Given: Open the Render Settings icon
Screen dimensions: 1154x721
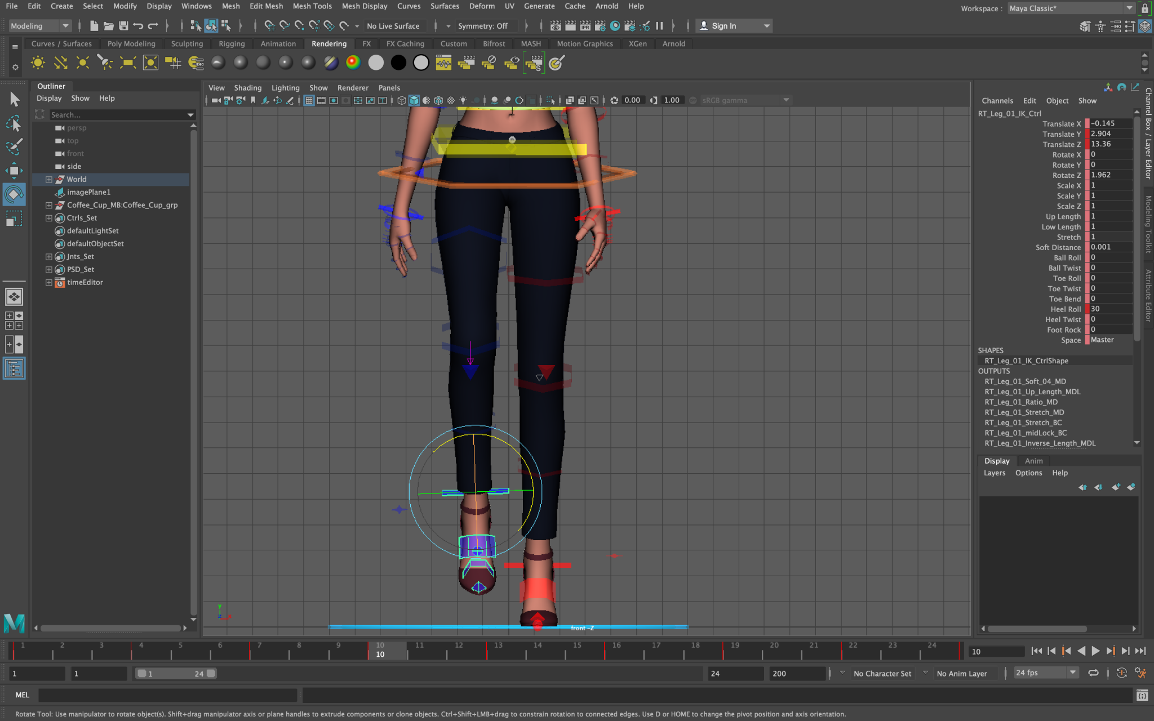Looking at the screenshot, I should [600, 26].
